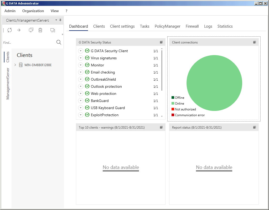Click the overlapping monitors toolbar icon
Image resolution: width=269 pixels, height=210 pixels.
31,30
